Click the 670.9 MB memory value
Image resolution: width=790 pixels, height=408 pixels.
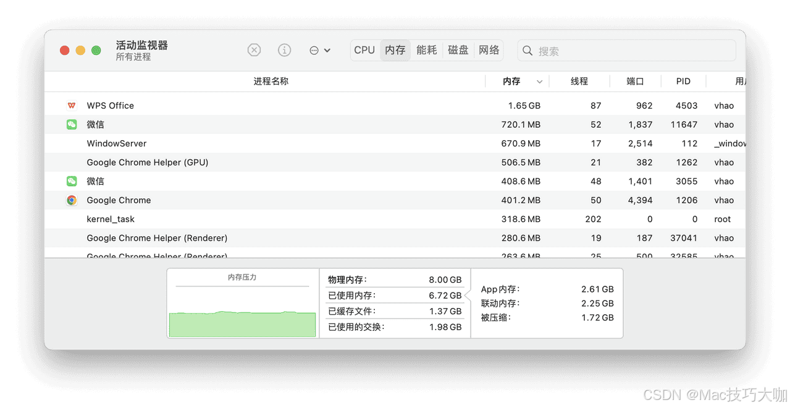tap(521, 143)
